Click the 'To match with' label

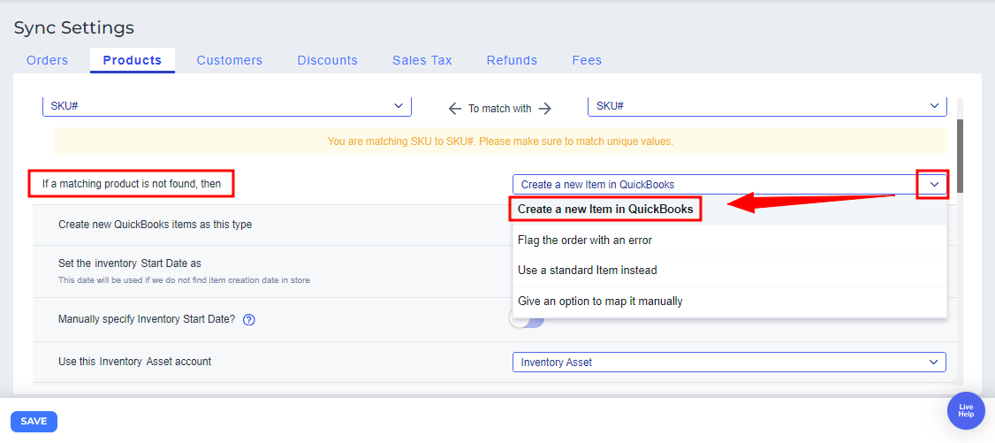point(500,109)
